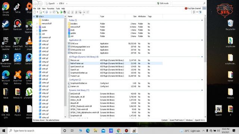The image size is (239, 134).
Task: Select the trainer folder on desktop
Action: (230, 76)
